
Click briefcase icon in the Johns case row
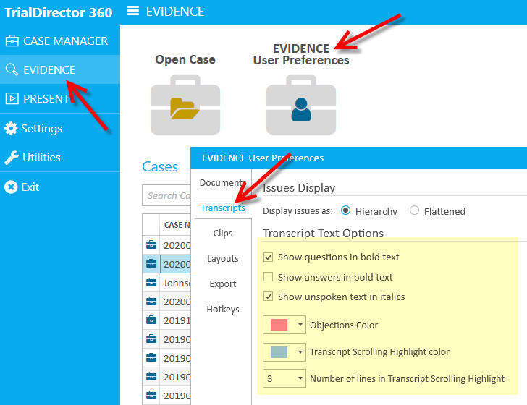[x=151, y=283]
